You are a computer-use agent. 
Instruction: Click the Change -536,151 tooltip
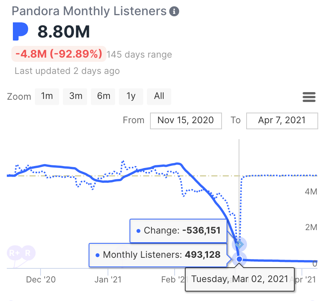point(178,230)
